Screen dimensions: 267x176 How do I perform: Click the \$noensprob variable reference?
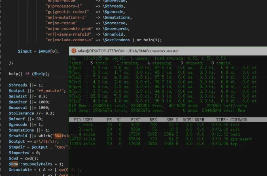115,29
